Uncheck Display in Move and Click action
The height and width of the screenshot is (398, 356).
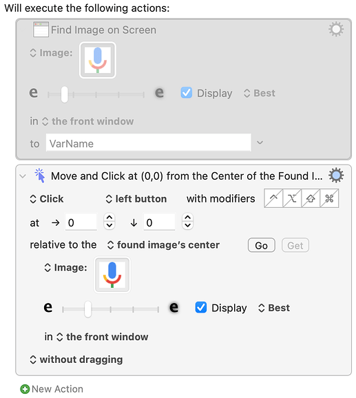200,307
